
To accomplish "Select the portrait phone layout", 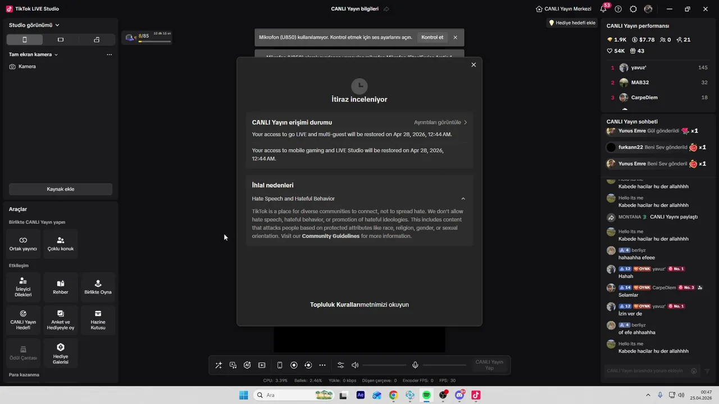I will [24, 40].
